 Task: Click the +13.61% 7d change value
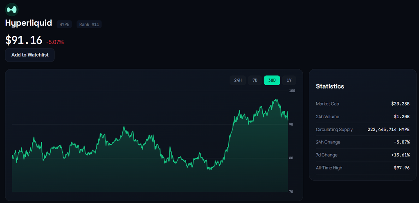(x=401, y=155)
